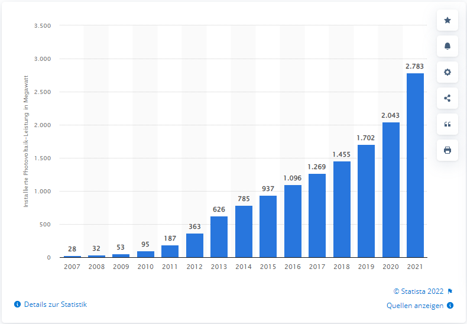This screenshot has width=467, height=324.
Task: Select the 2014 bar in chart
Action: pos(244,231)
